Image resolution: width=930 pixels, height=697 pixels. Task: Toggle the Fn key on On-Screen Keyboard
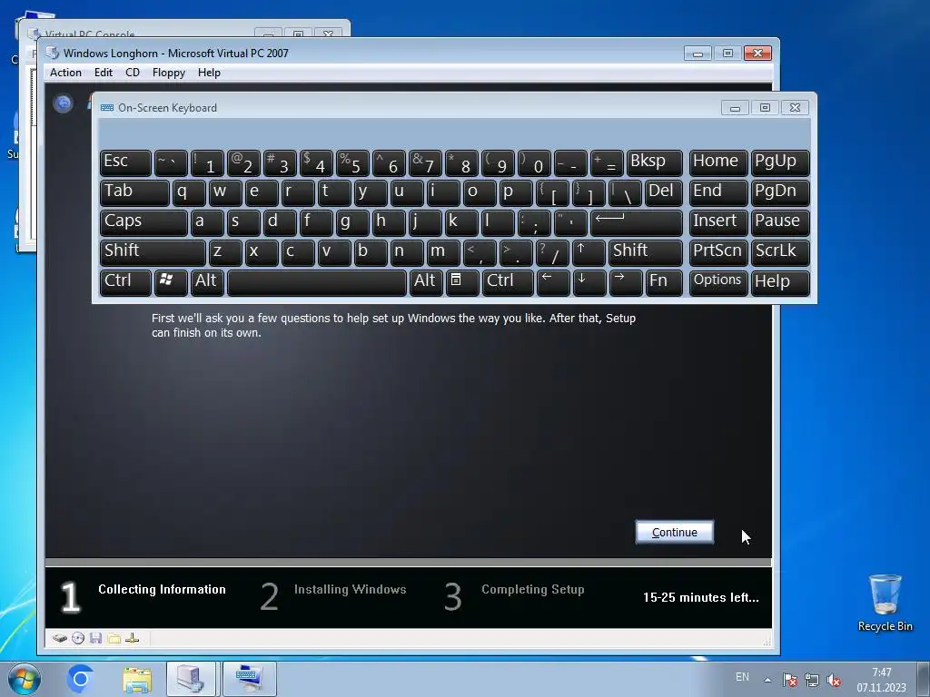[x=664, y=282]
